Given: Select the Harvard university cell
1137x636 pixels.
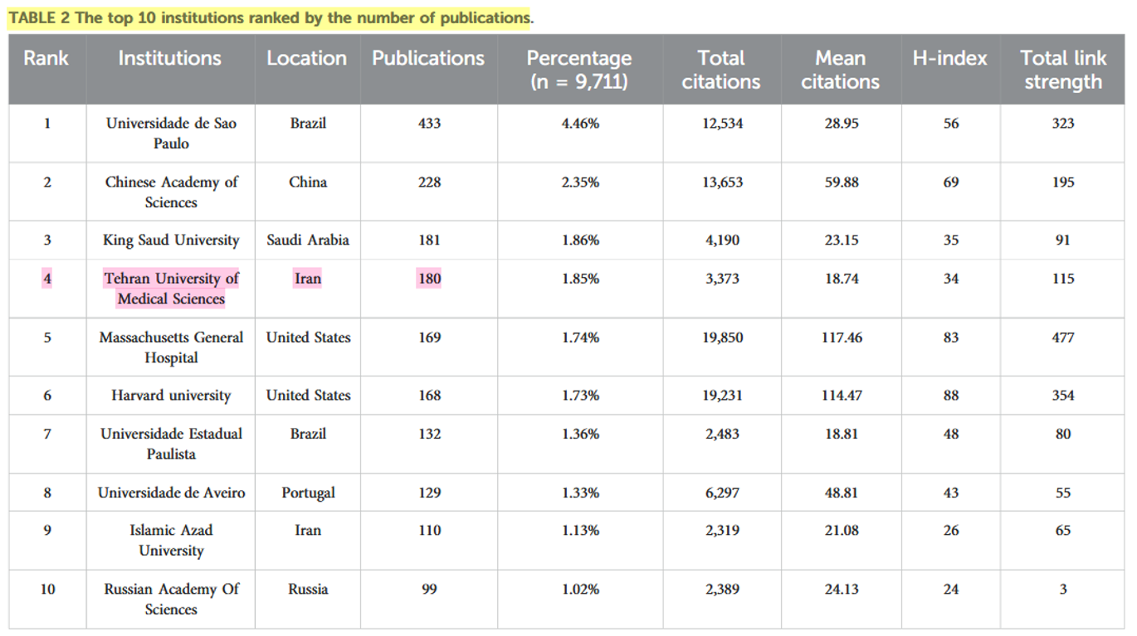Looking at the screenshot, I should (171, 396).
